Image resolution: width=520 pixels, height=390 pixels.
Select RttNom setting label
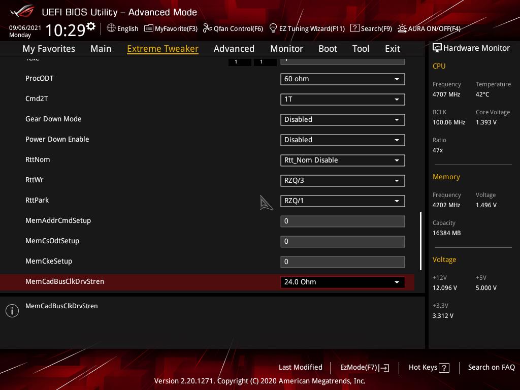pyautogui.click(x=38, y=159)
